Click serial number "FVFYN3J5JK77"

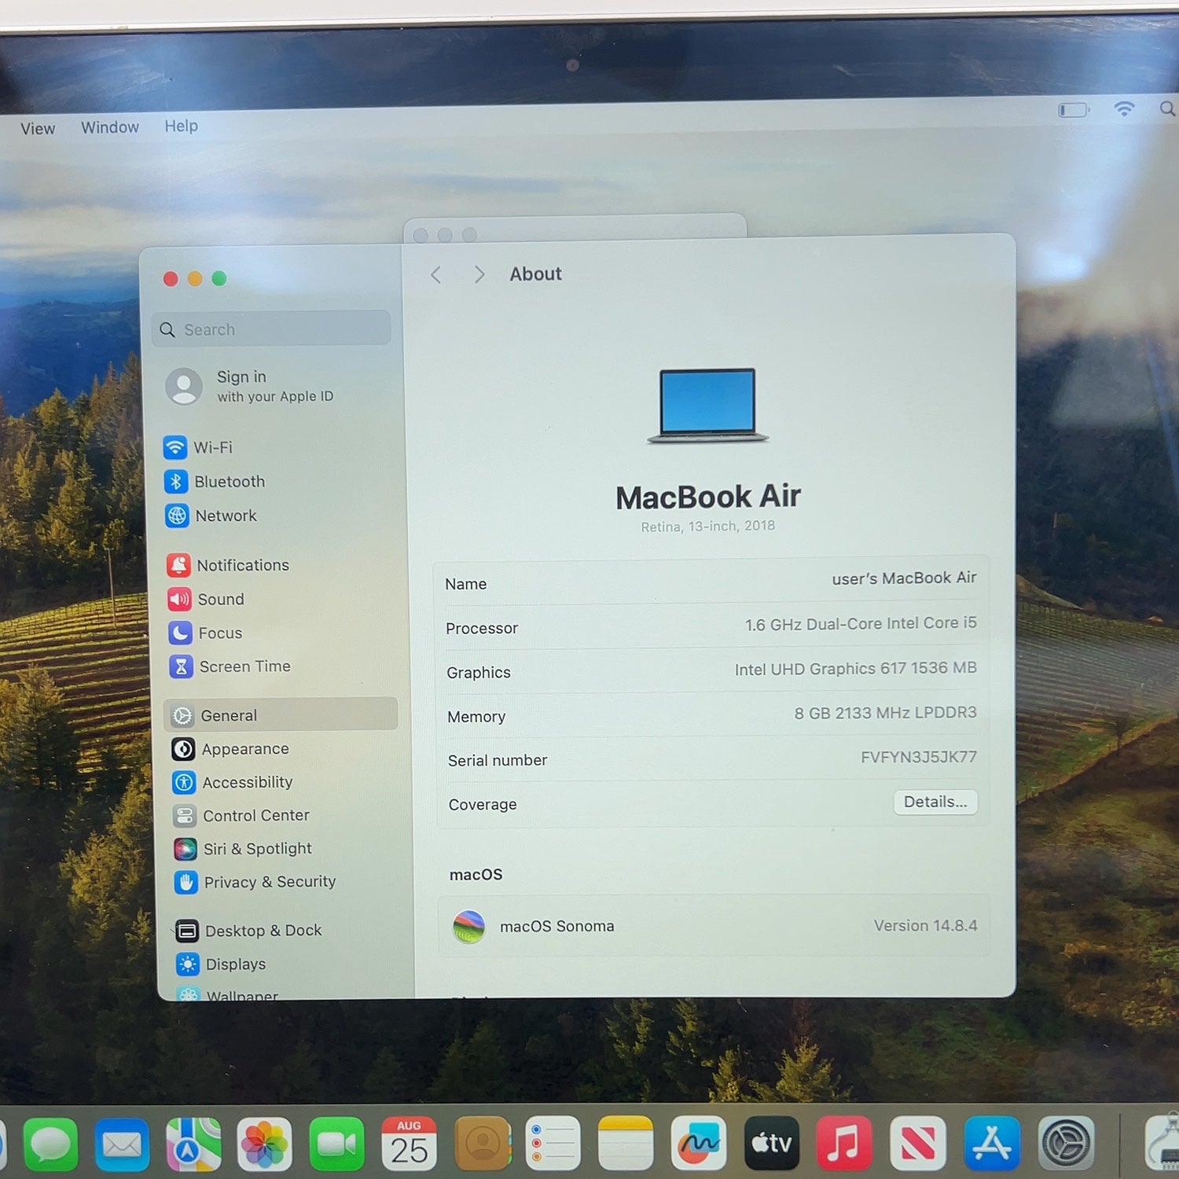918,757
